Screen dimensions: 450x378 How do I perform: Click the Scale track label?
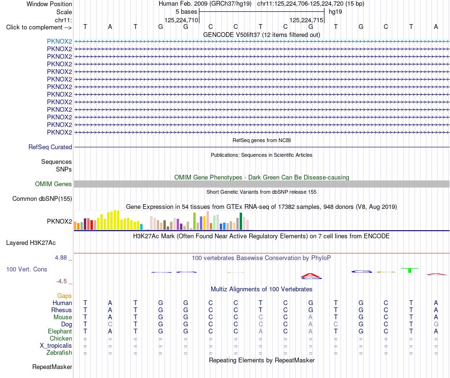coord(64,12)
